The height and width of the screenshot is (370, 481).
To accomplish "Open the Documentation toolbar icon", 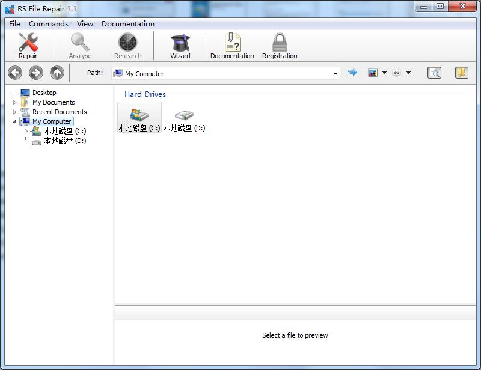I will pos(233,42).
